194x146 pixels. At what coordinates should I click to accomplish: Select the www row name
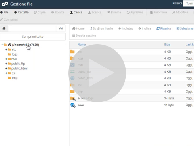(x=81, y=105)
